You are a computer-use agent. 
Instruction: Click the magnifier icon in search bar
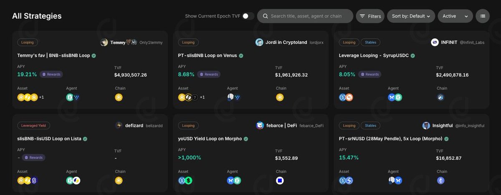tap(265, 16)
